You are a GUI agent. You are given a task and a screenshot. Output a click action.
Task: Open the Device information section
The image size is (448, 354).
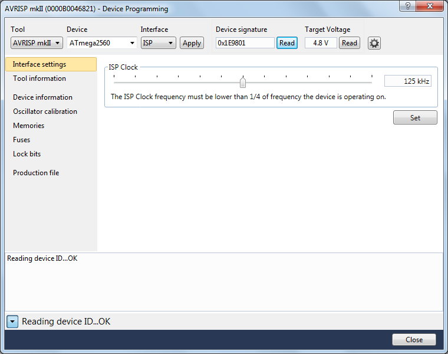pos(42,97)
